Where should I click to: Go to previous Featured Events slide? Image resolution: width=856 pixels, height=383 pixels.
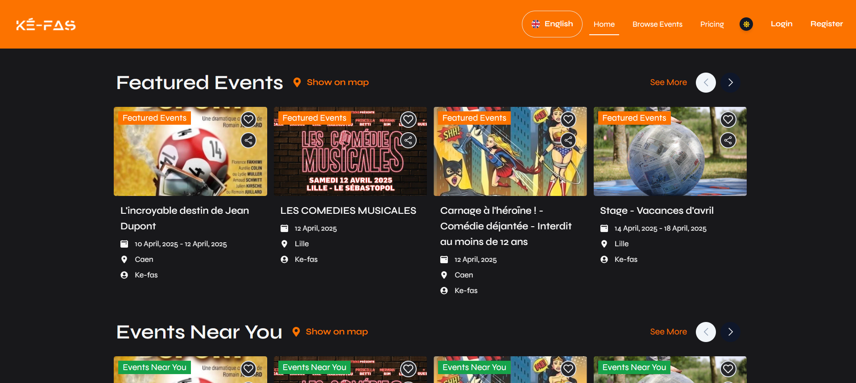(x=706, y=82)
